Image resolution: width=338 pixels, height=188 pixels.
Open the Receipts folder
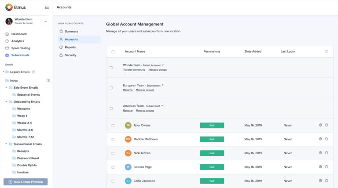[23, 151]
